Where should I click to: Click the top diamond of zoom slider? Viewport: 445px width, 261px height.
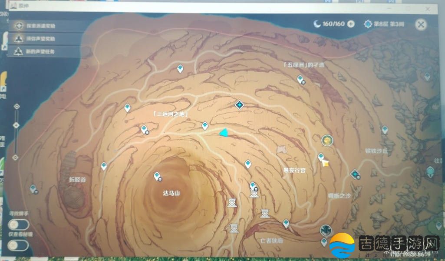point(16,106)
